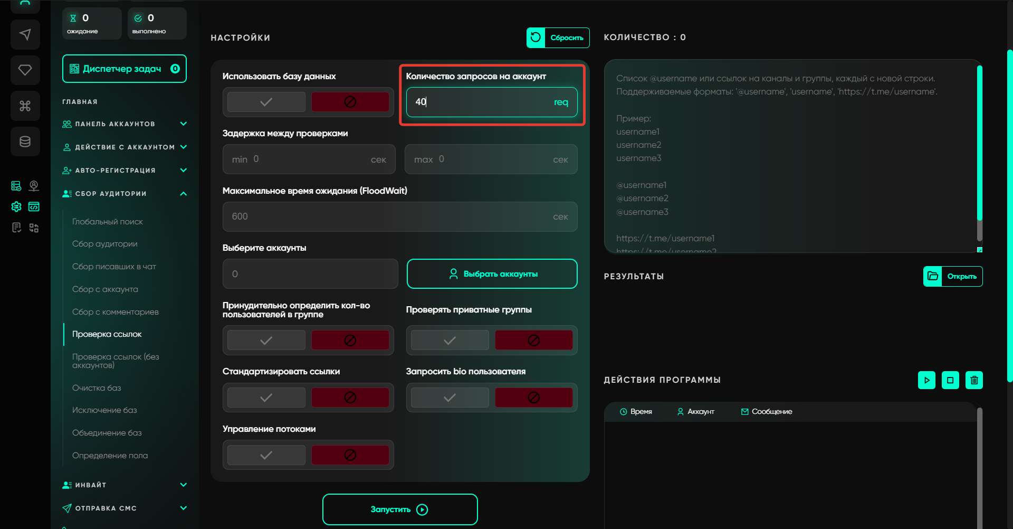Enable Запросить bio пользователя checkmark toggle
Screen dimensions: 1013x529
click(450, 398)
